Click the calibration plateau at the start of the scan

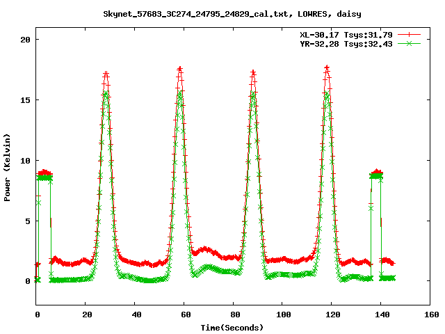click(x=44, y=173)
